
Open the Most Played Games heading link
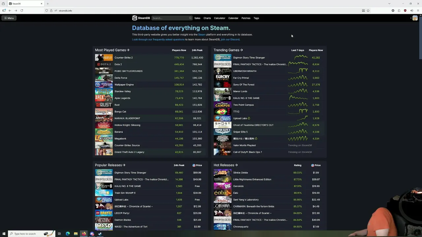(112, 50)
